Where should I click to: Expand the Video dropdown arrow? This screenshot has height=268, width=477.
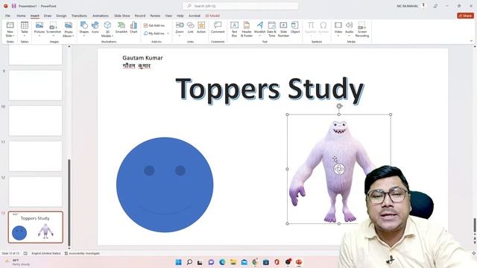338,36
